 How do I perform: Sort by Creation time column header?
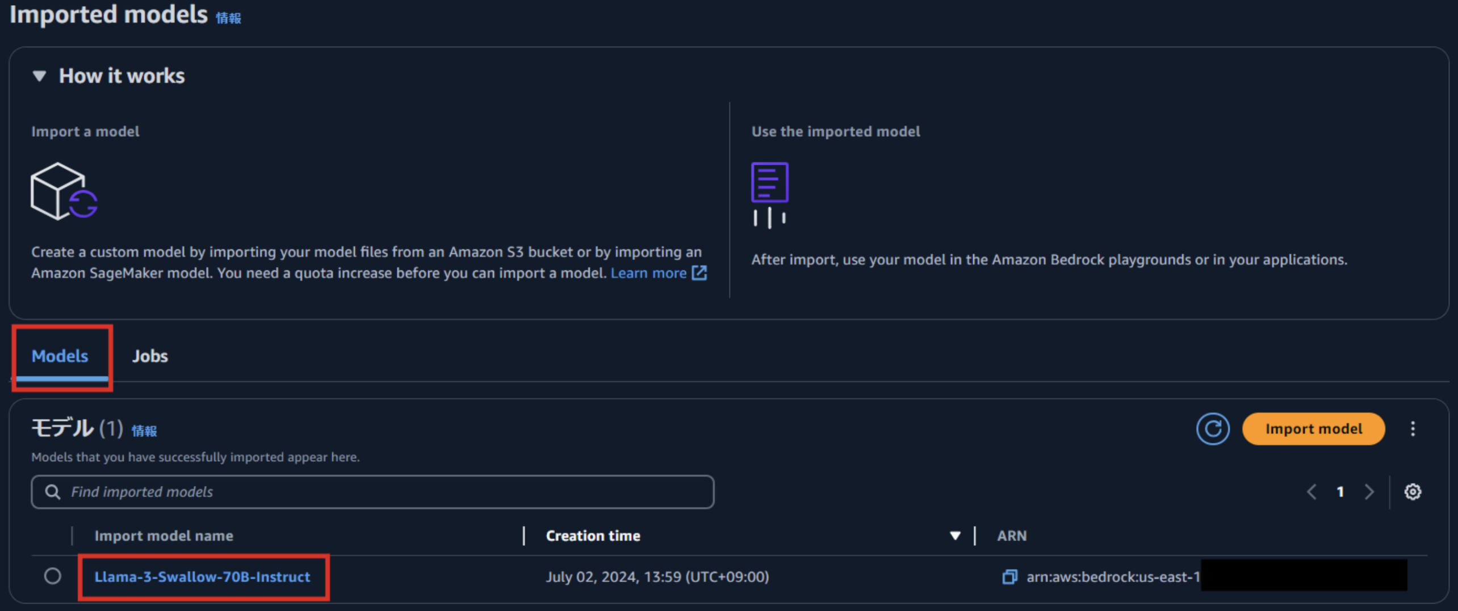(x=593, y=536)
